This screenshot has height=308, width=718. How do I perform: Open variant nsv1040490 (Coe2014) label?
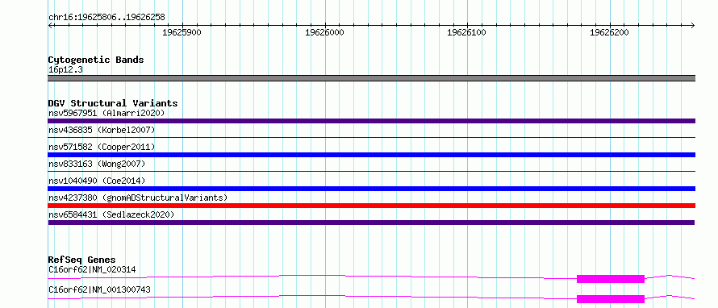(97, 181)
